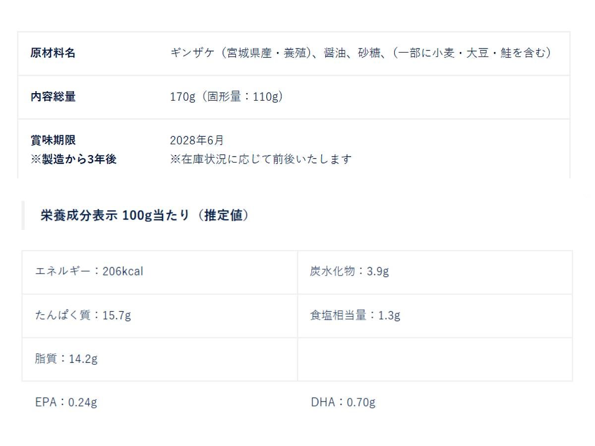Click the gray bar beside 栄養成分表示 heading
The width and height of the screenshot is (595, 446).
click(x=23, y=216)
